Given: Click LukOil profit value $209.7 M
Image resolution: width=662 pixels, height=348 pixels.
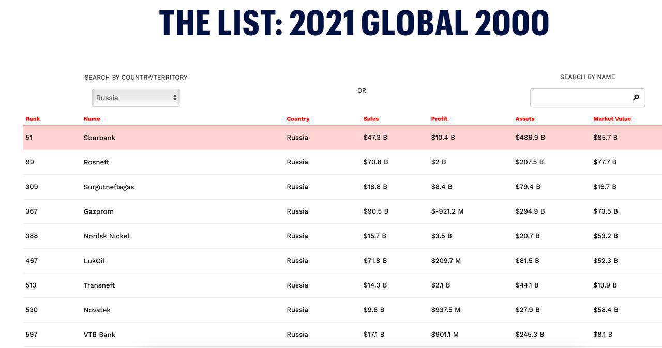Looking at the screenshot, I should [x=446, y=261].
